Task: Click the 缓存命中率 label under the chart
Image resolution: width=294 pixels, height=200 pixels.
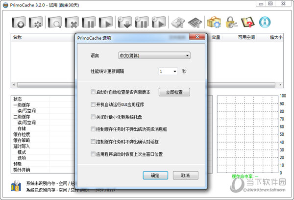Action: 245,176
